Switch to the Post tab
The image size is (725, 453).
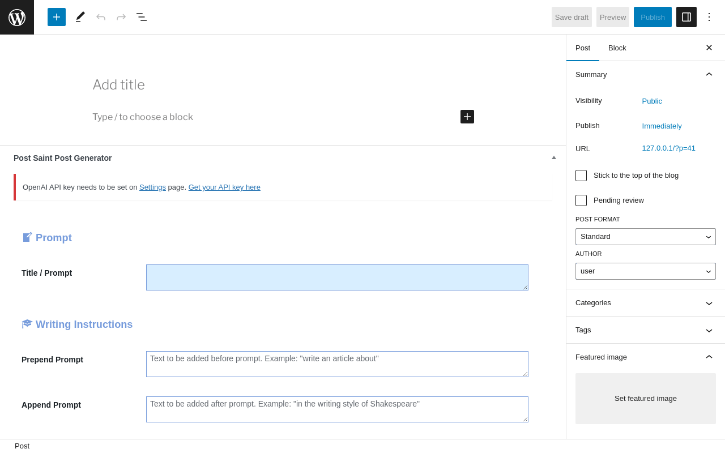(x=583, y=48)
